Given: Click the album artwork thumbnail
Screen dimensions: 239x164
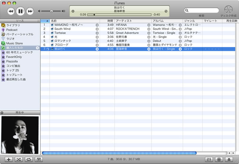Looking at the screenshot, I should click(x=20, y=135).
